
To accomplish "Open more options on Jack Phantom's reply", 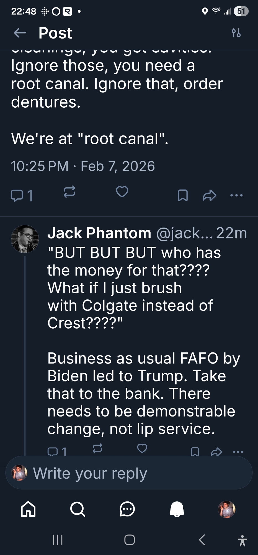I will pyautogui.click(x=238, y=452).
